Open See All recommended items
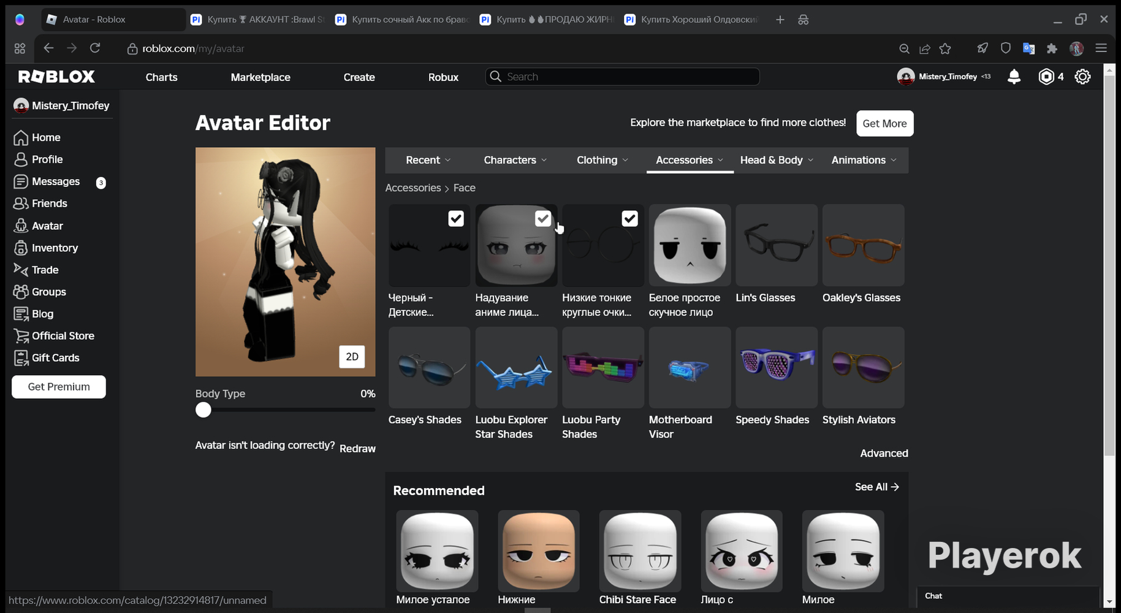The image size is (1121, 613). click(x=877, y=487)
